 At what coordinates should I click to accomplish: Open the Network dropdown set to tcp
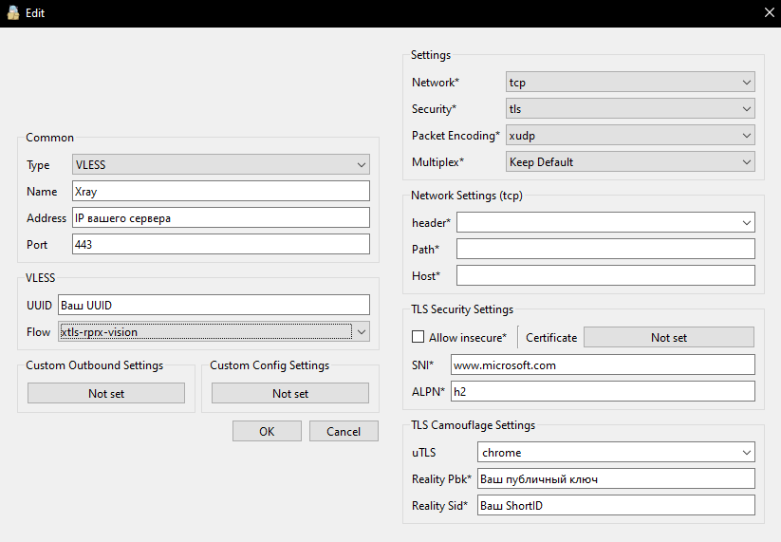coord(630,83)
